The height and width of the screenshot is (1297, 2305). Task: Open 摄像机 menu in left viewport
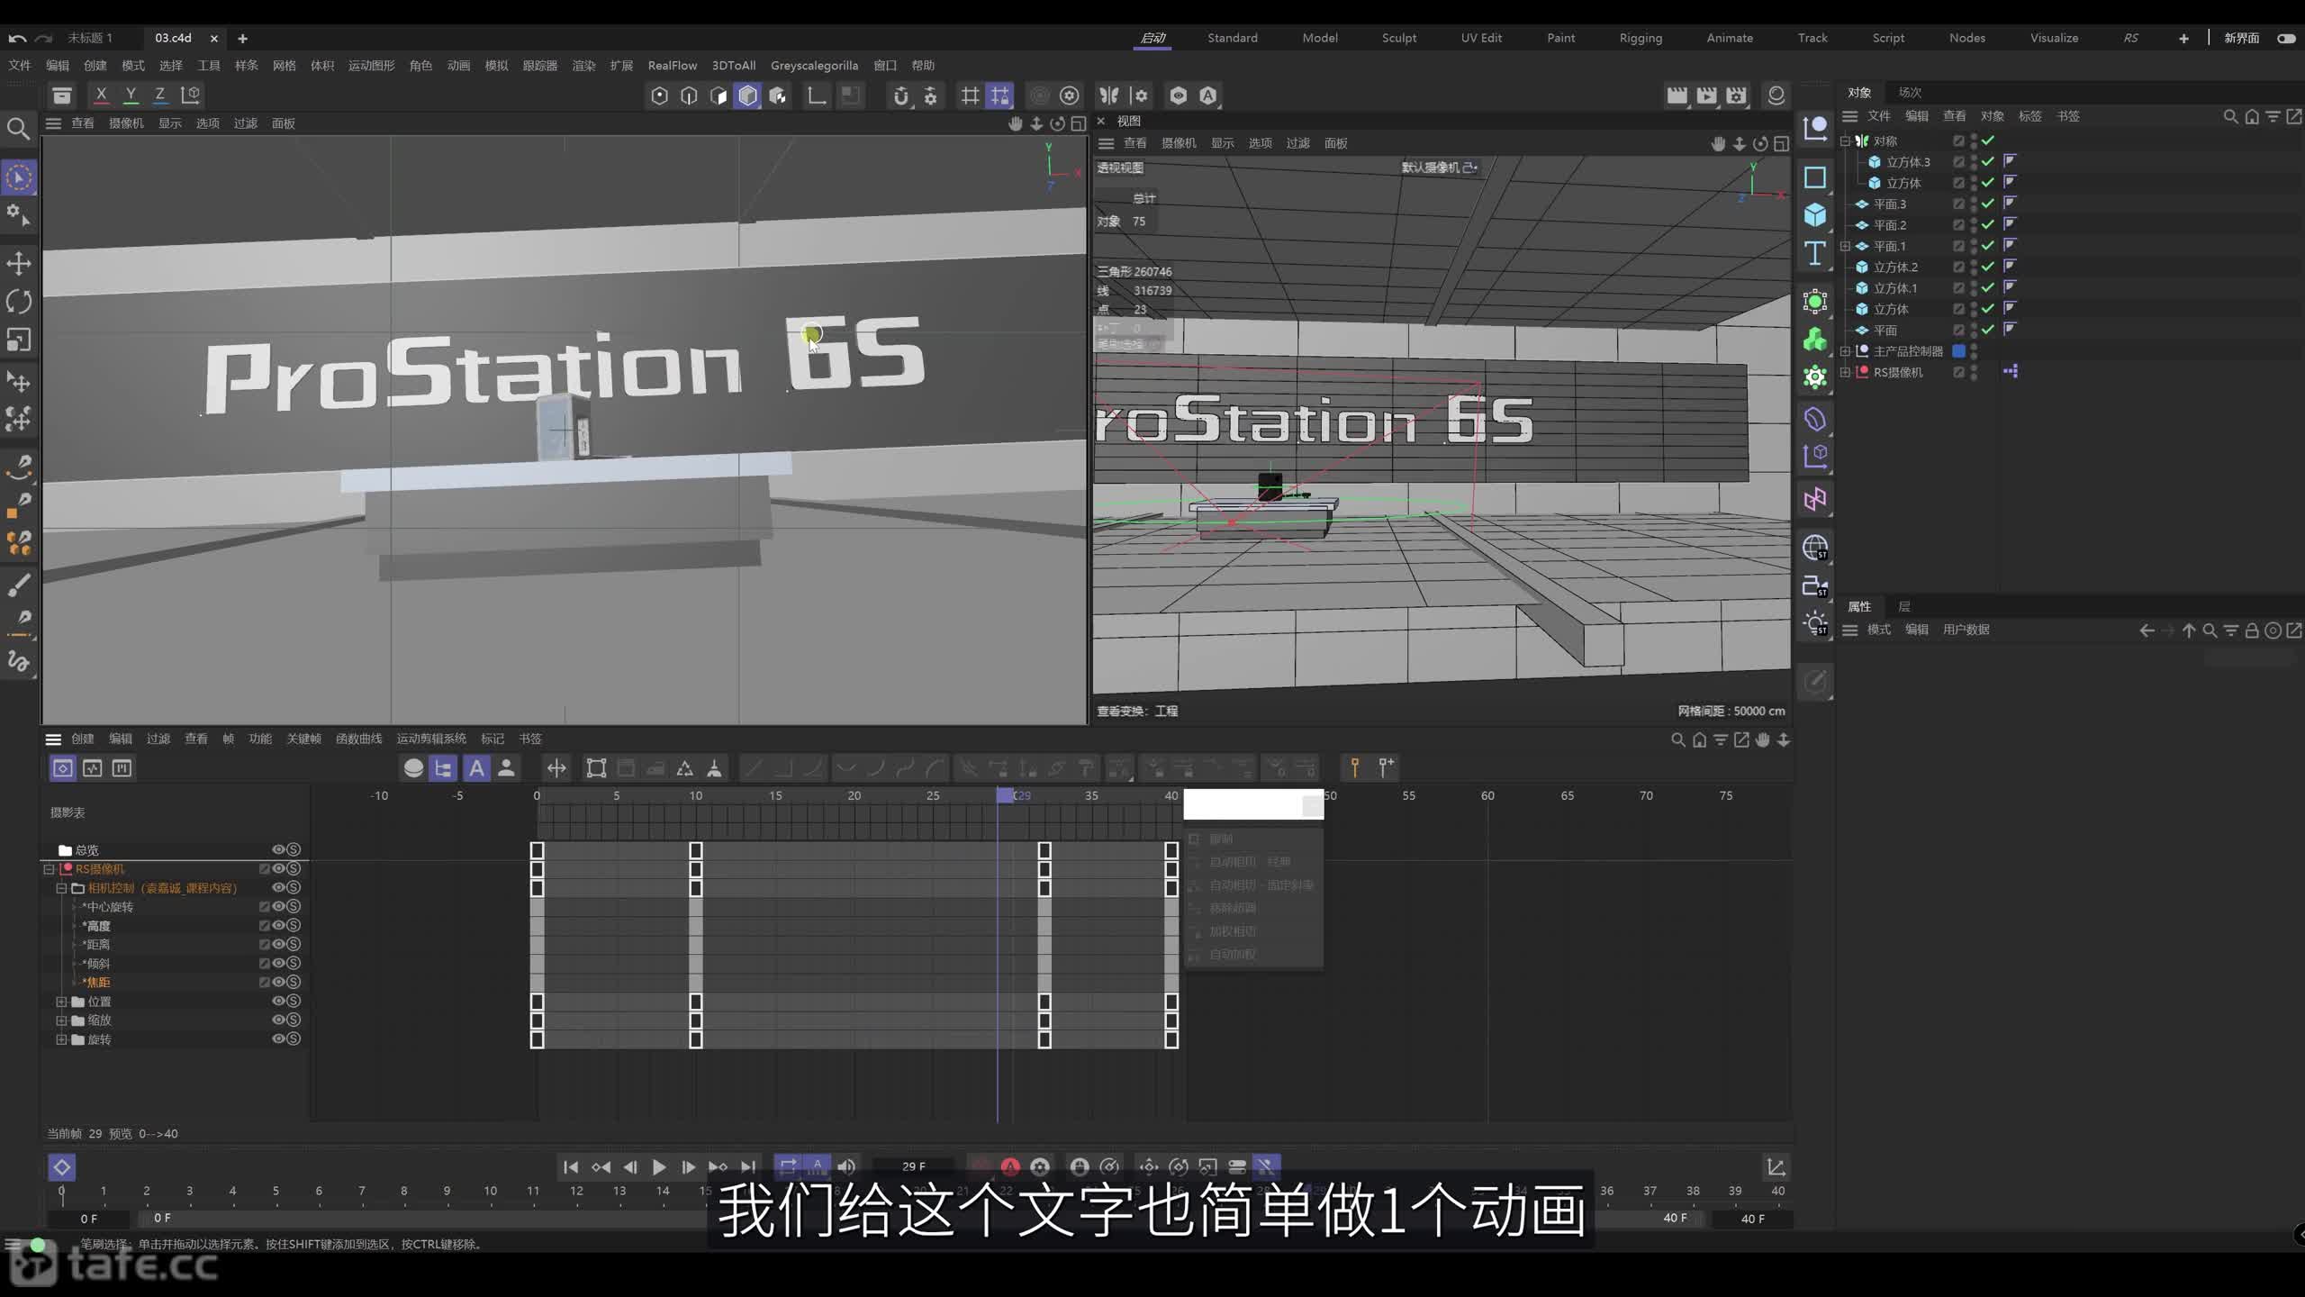tap(126, 123)
